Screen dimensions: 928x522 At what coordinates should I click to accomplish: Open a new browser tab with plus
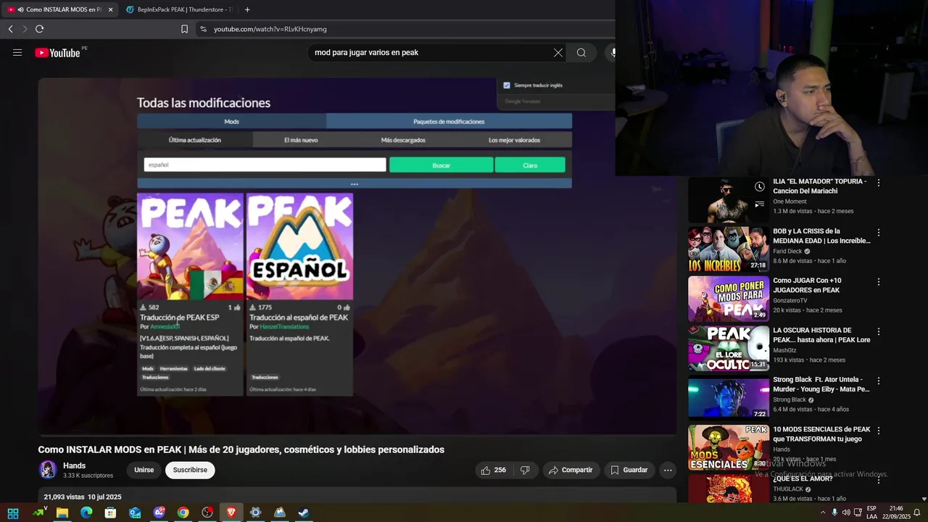click(x=247, y=9)
